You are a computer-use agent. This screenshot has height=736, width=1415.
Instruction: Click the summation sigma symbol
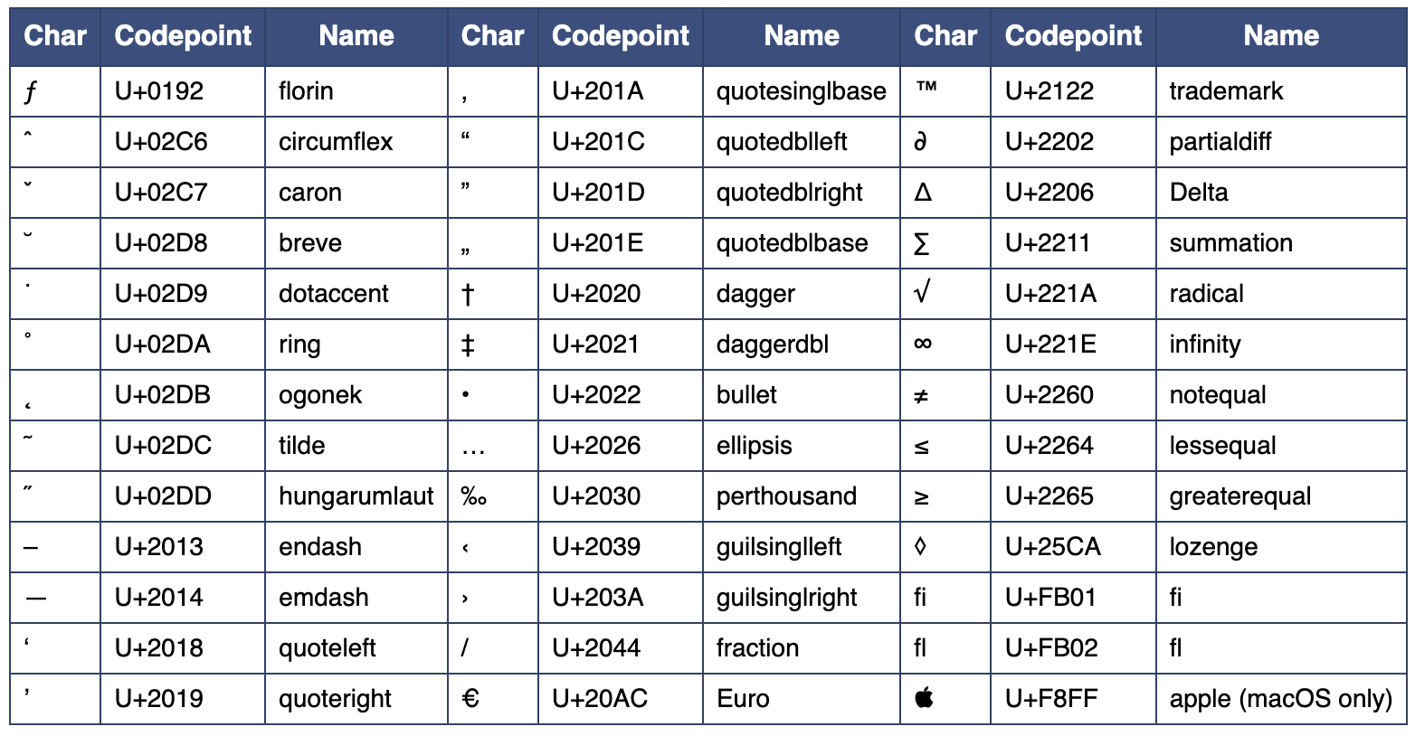922,243
